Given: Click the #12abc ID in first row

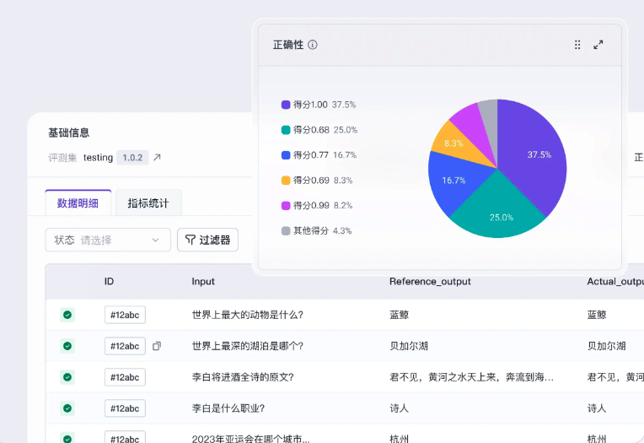Looking at the screenshot, I should click(125, 315).
